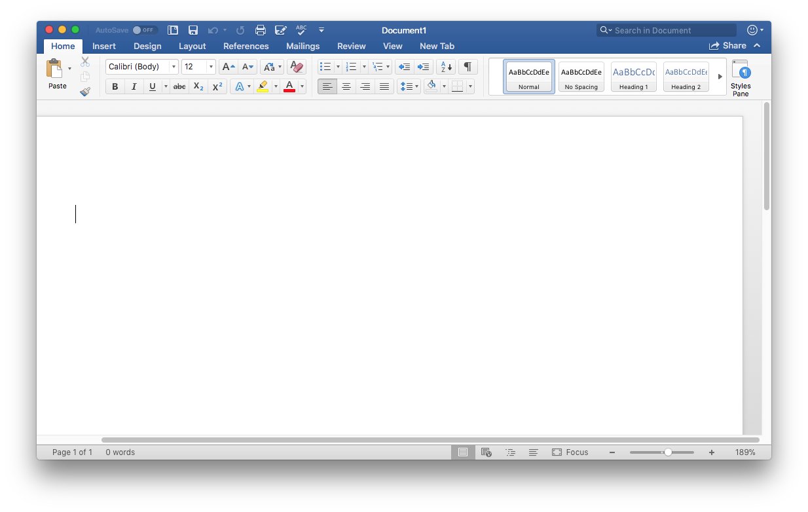Image resolution: width=808 pixels, height=512 pixels.
Task: Switch to the Review ribbon tab
Action: point(351,46)
